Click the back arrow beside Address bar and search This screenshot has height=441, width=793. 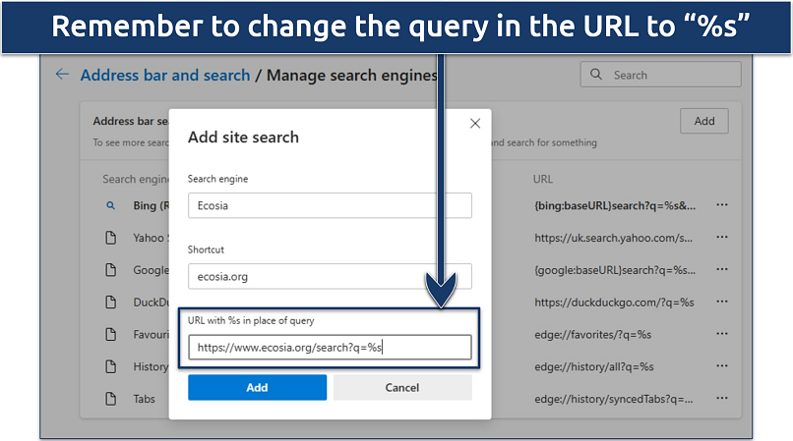(x=63, y=75)
